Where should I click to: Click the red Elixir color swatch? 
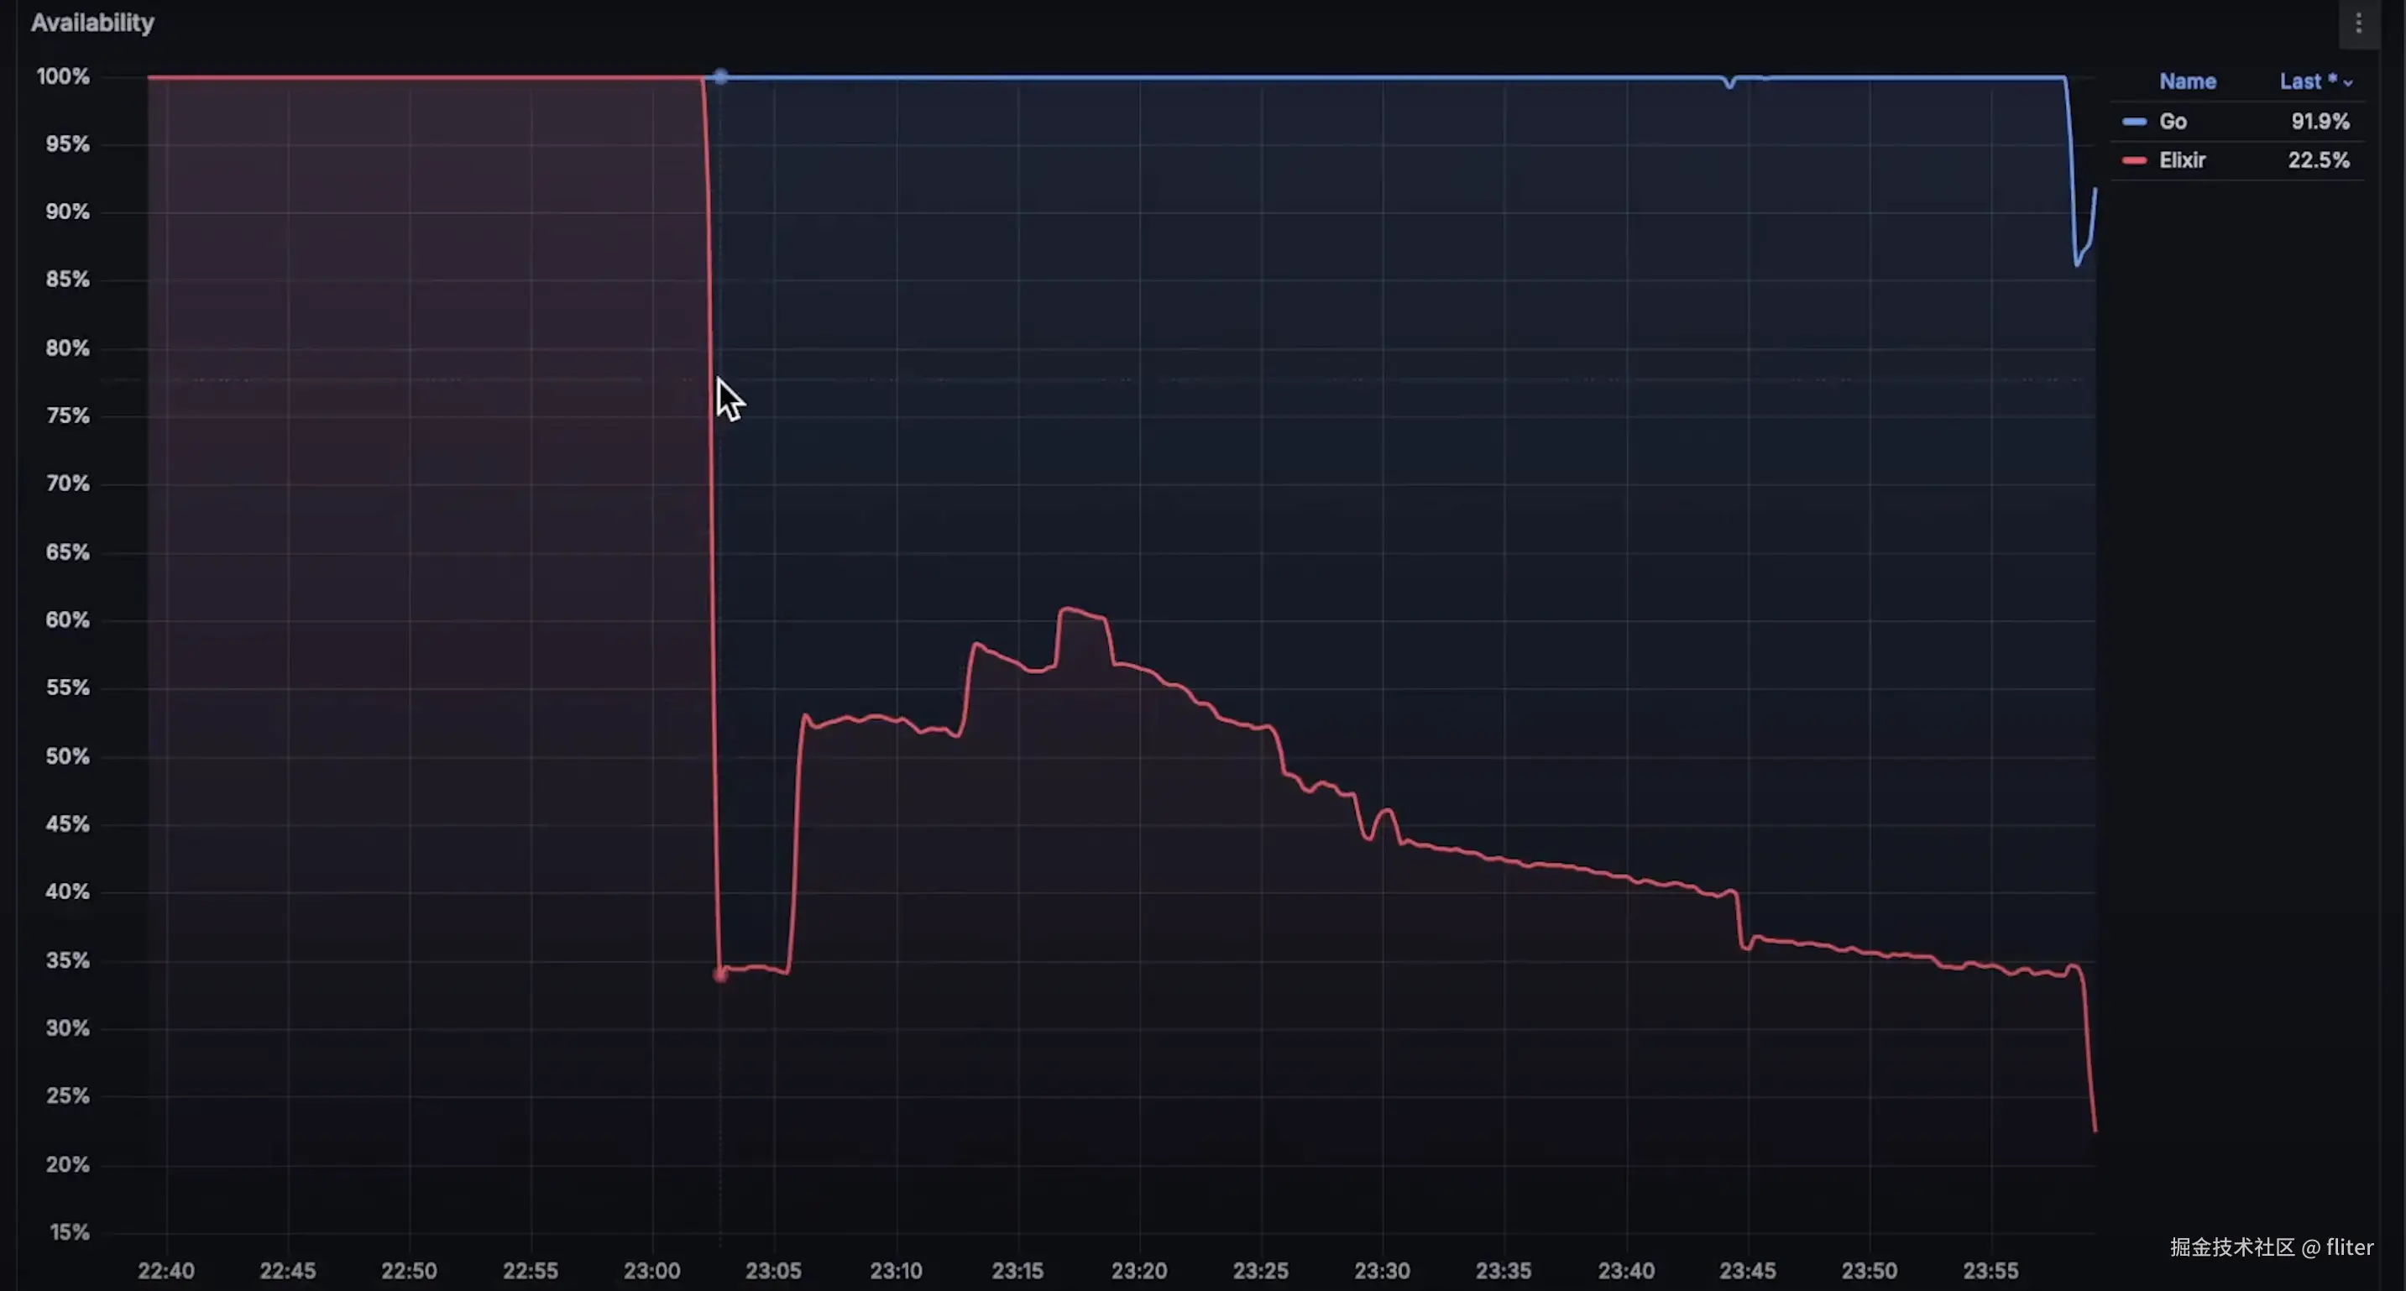tap(2134, 160)
